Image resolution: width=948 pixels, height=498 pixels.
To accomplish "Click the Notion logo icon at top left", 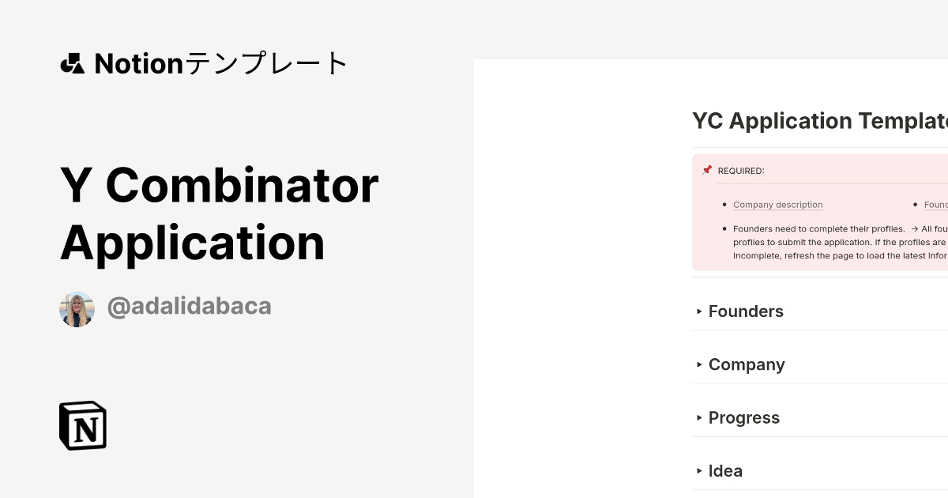I will click(x=73, y=63).
